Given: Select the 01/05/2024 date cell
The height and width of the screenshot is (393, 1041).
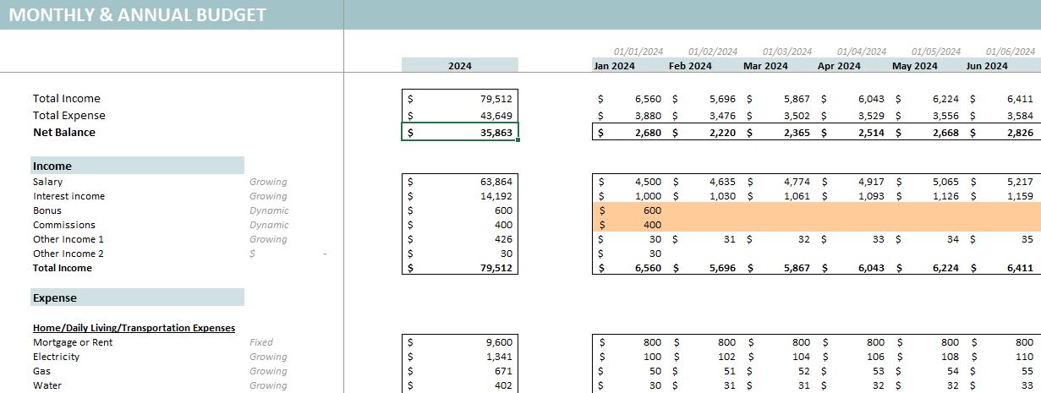Looking at the screenshot, I should tap(936, 52).
